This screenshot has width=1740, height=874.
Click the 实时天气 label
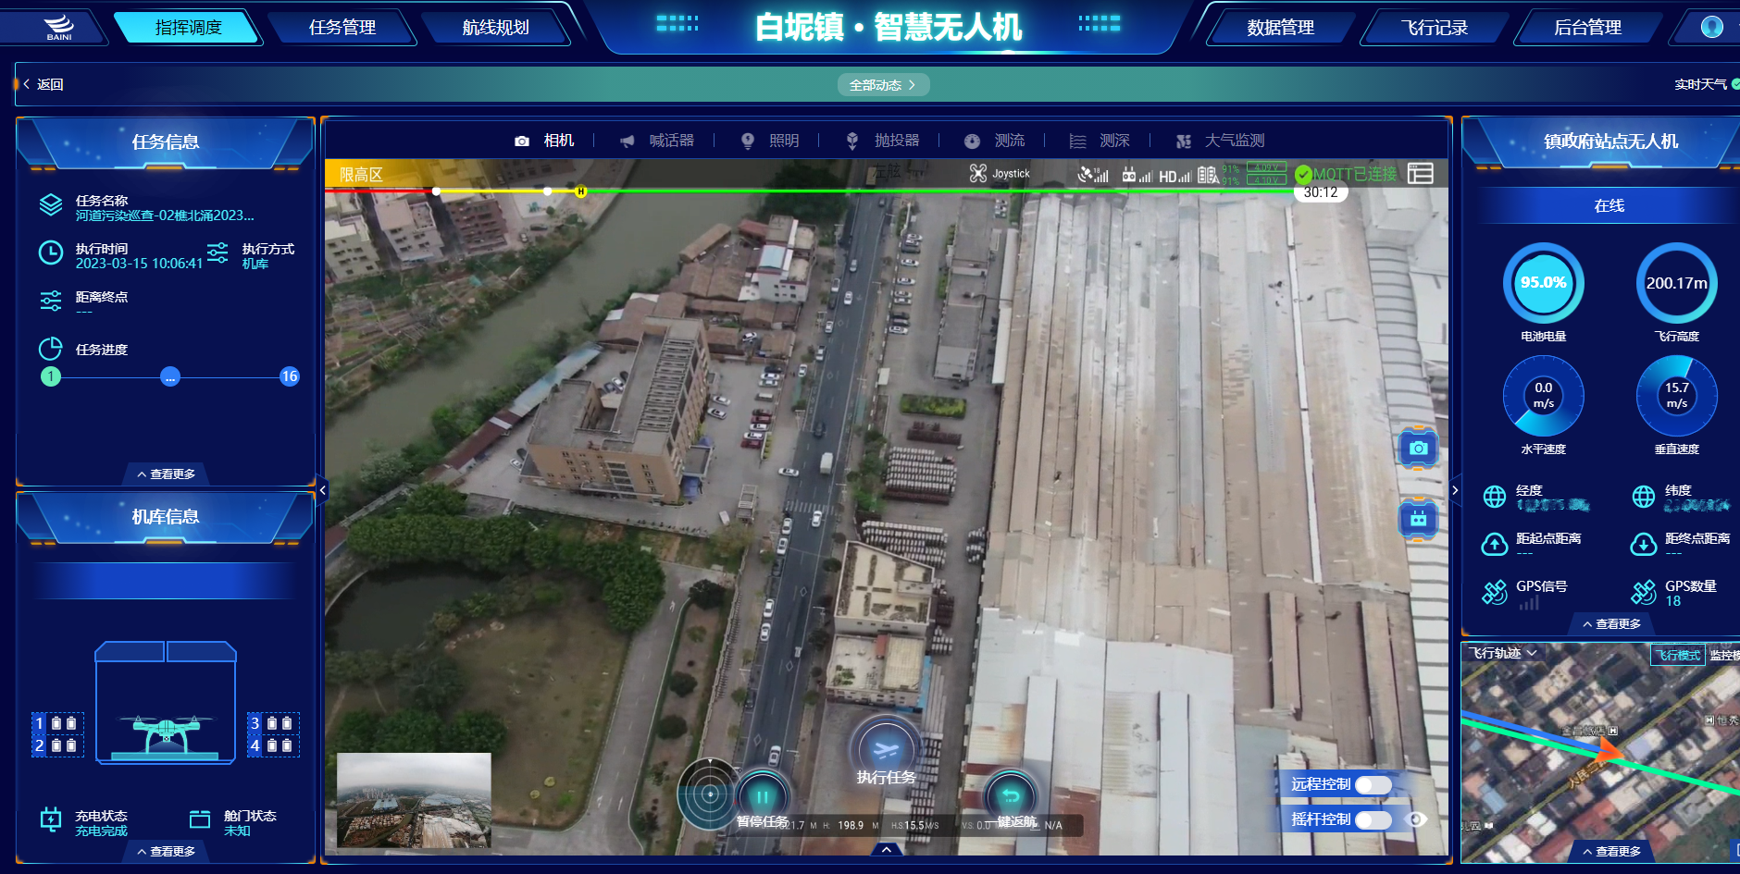(1700, 84)
